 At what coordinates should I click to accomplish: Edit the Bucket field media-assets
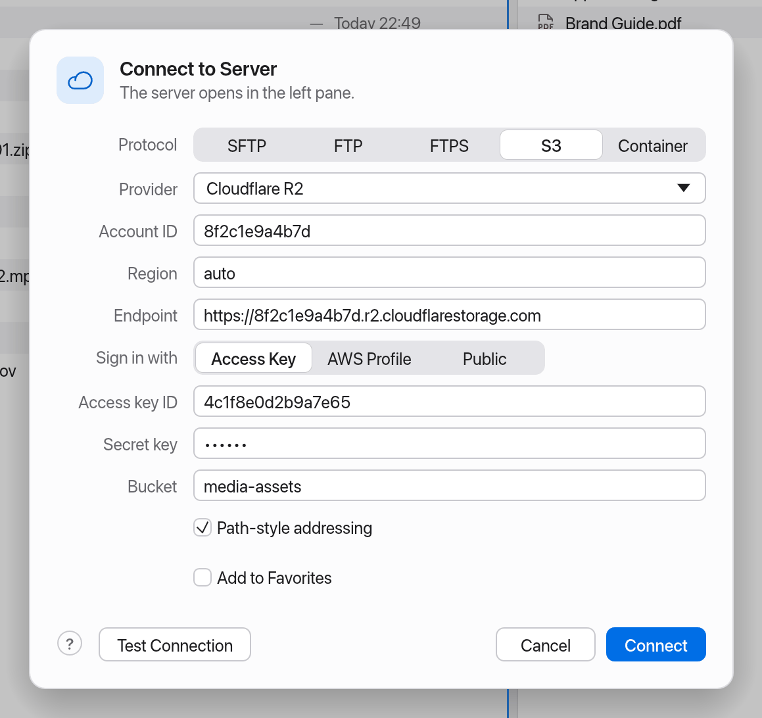tap(450, 486)
